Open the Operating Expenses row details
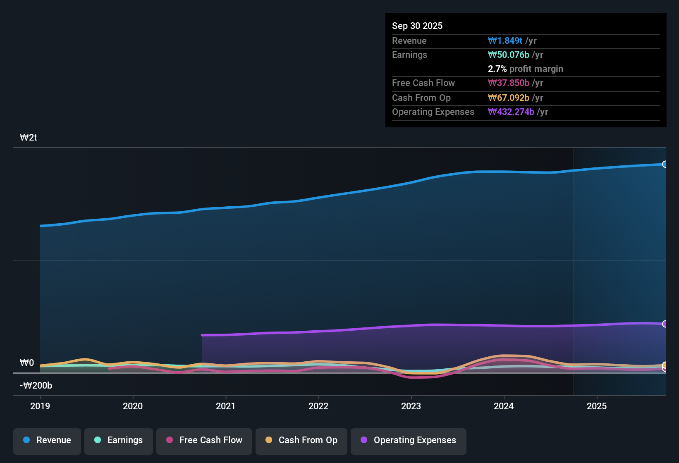 click(x=433, y=112)
